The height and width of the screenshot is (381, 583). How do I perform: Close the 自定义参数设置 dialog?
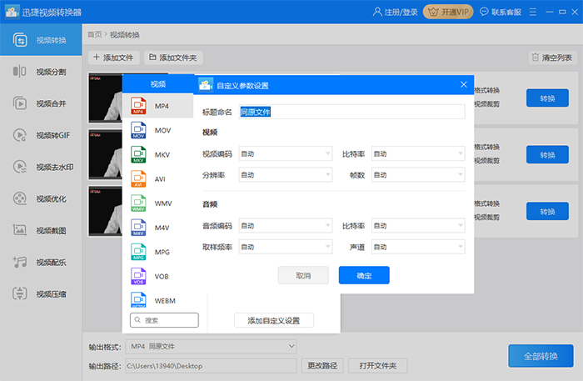(464, 84)
